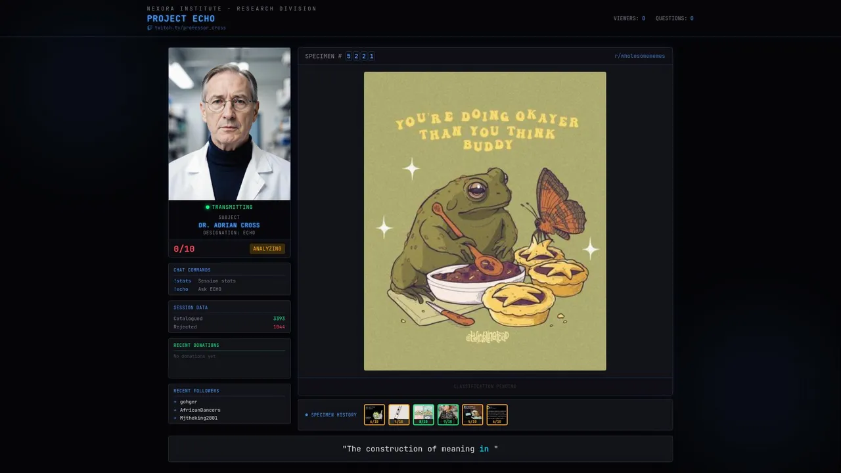Click the Twitch icon beside twitch.tv/professor_cross
841x473 pixels.
click(150, 28)
